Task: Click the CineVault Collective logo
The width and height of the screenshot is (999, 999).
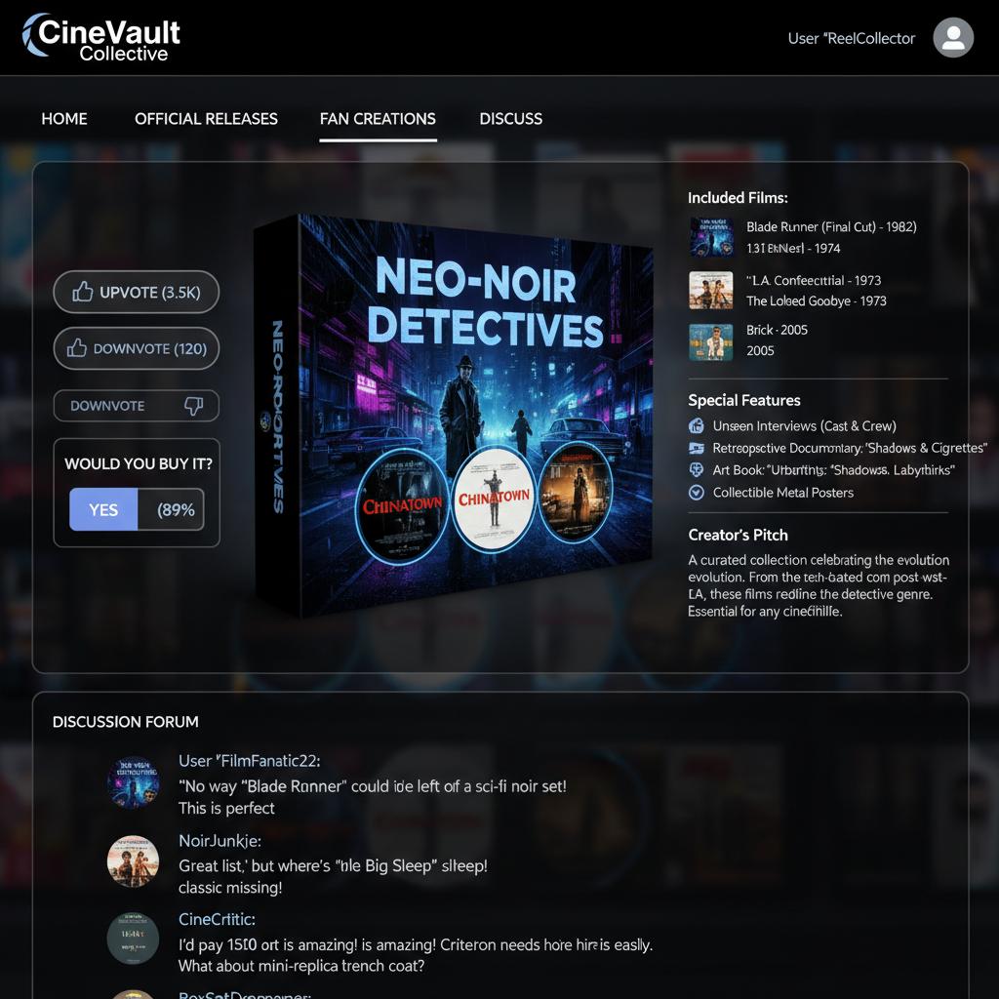Action: click(101, 38)
